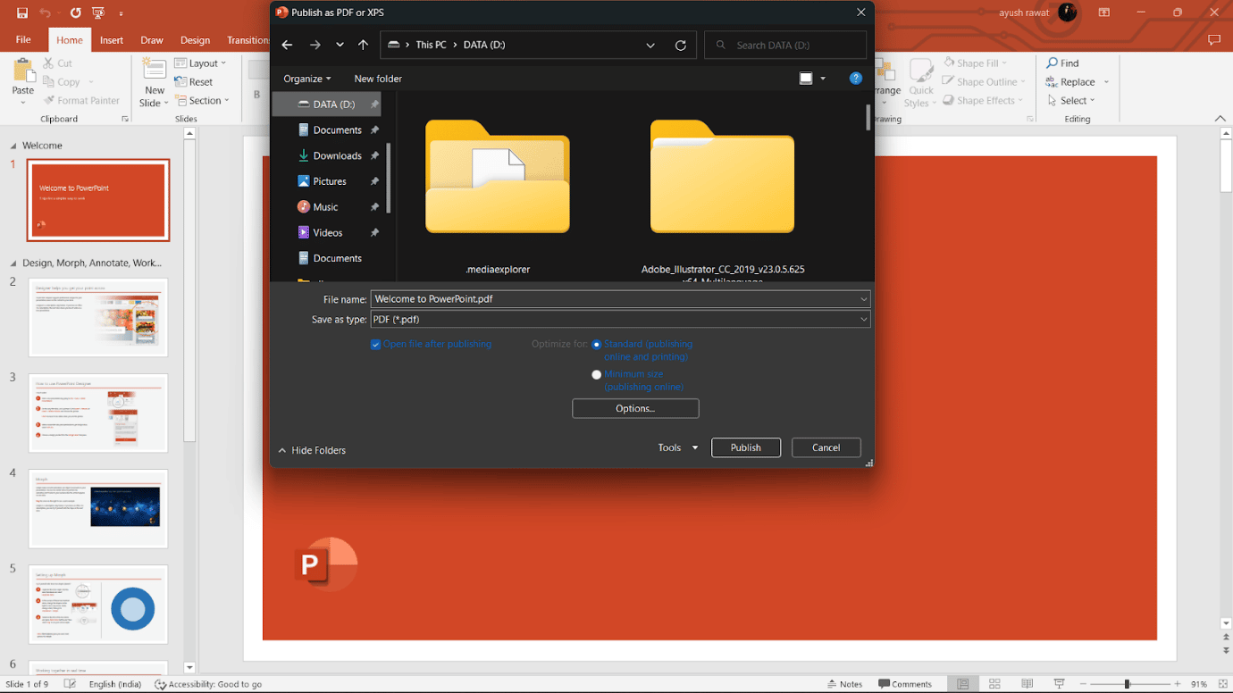
Task: Expand the file name history dropdown
Action: [x=863, y=298]
